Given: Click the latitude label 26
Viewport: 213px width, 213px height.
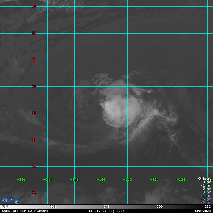Looking at the screenshot, I should pos(34,6).
